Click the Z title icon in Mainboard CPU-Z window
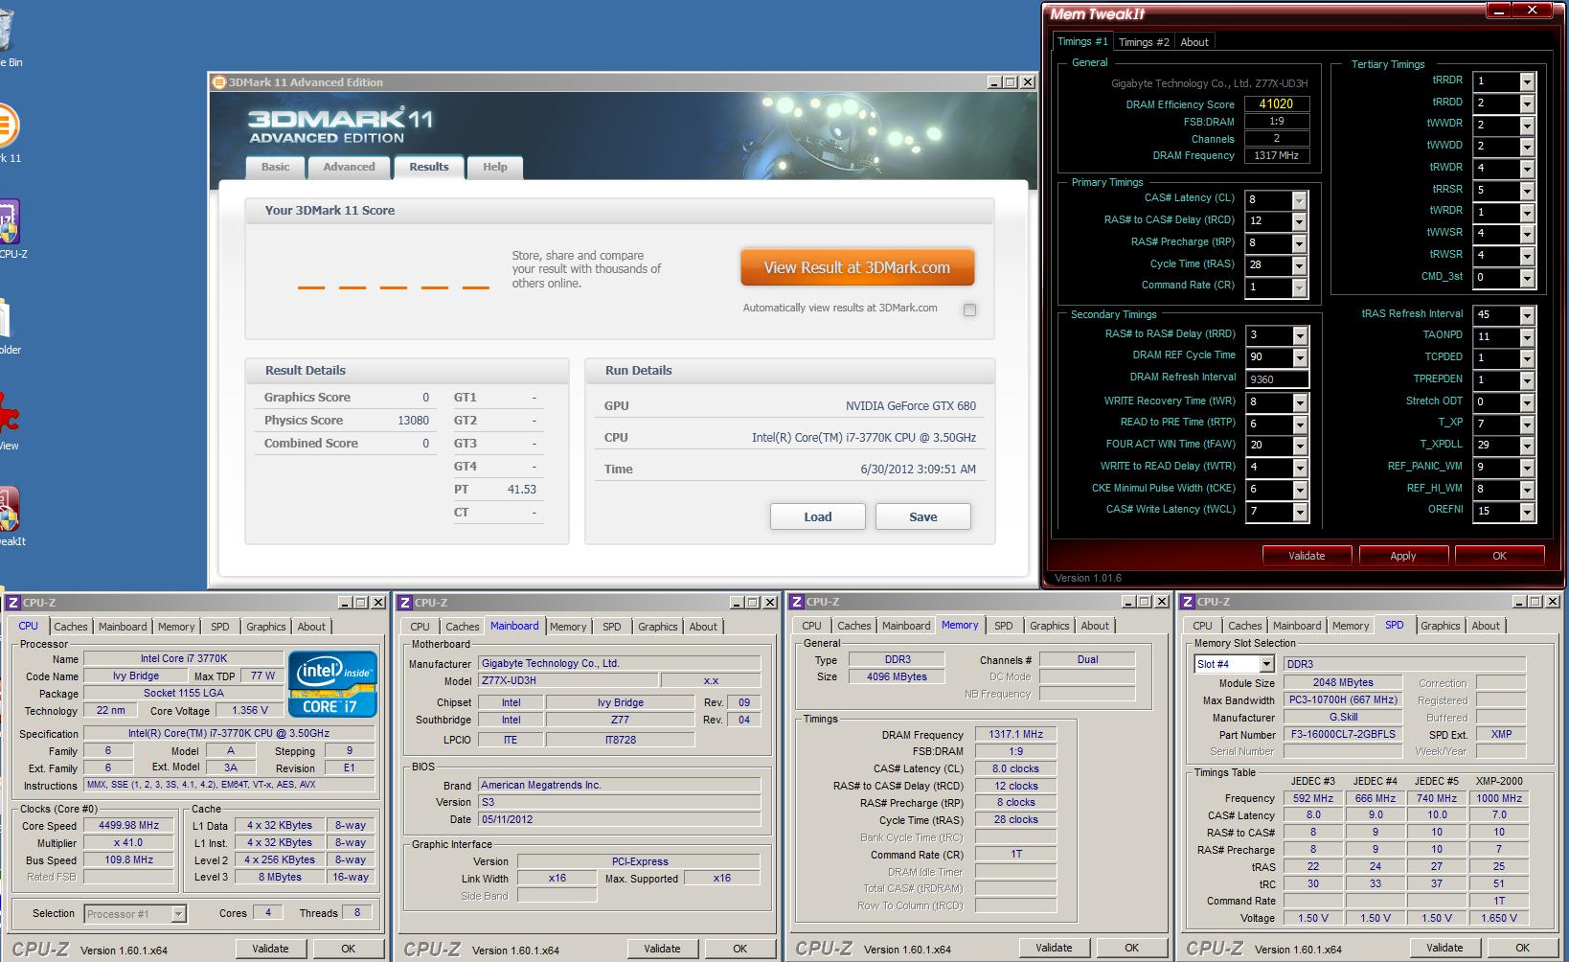 405,603
